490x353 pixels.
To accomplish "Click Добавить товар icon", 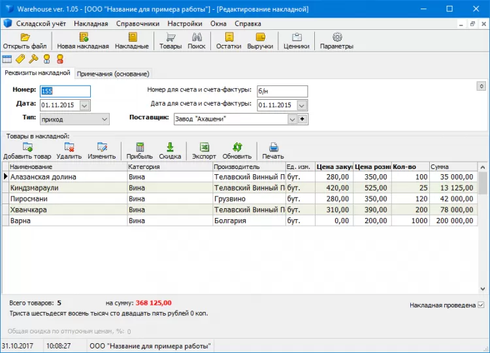I will click(27, 147).
